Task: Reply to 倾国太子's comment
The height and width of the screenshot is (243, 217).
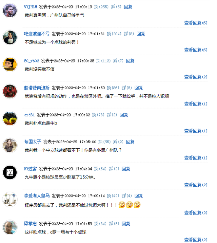Action: click(x=130, y=142)
